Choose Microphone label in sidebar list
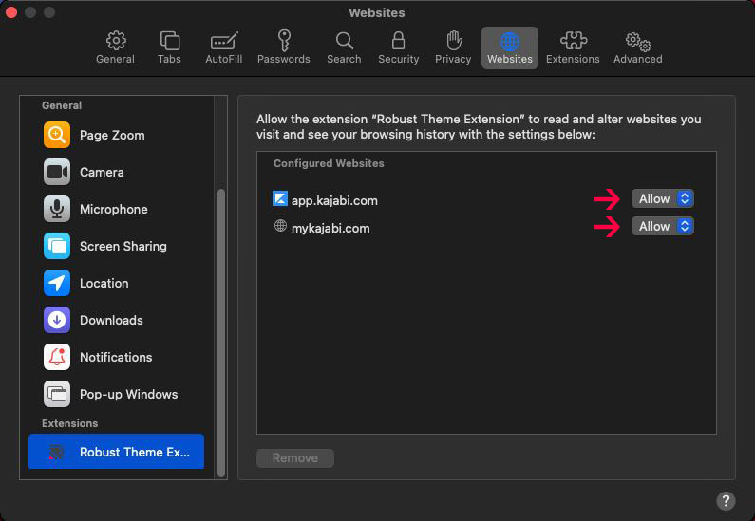This screenshot has width=755, height=521. [x=114, y=210]
